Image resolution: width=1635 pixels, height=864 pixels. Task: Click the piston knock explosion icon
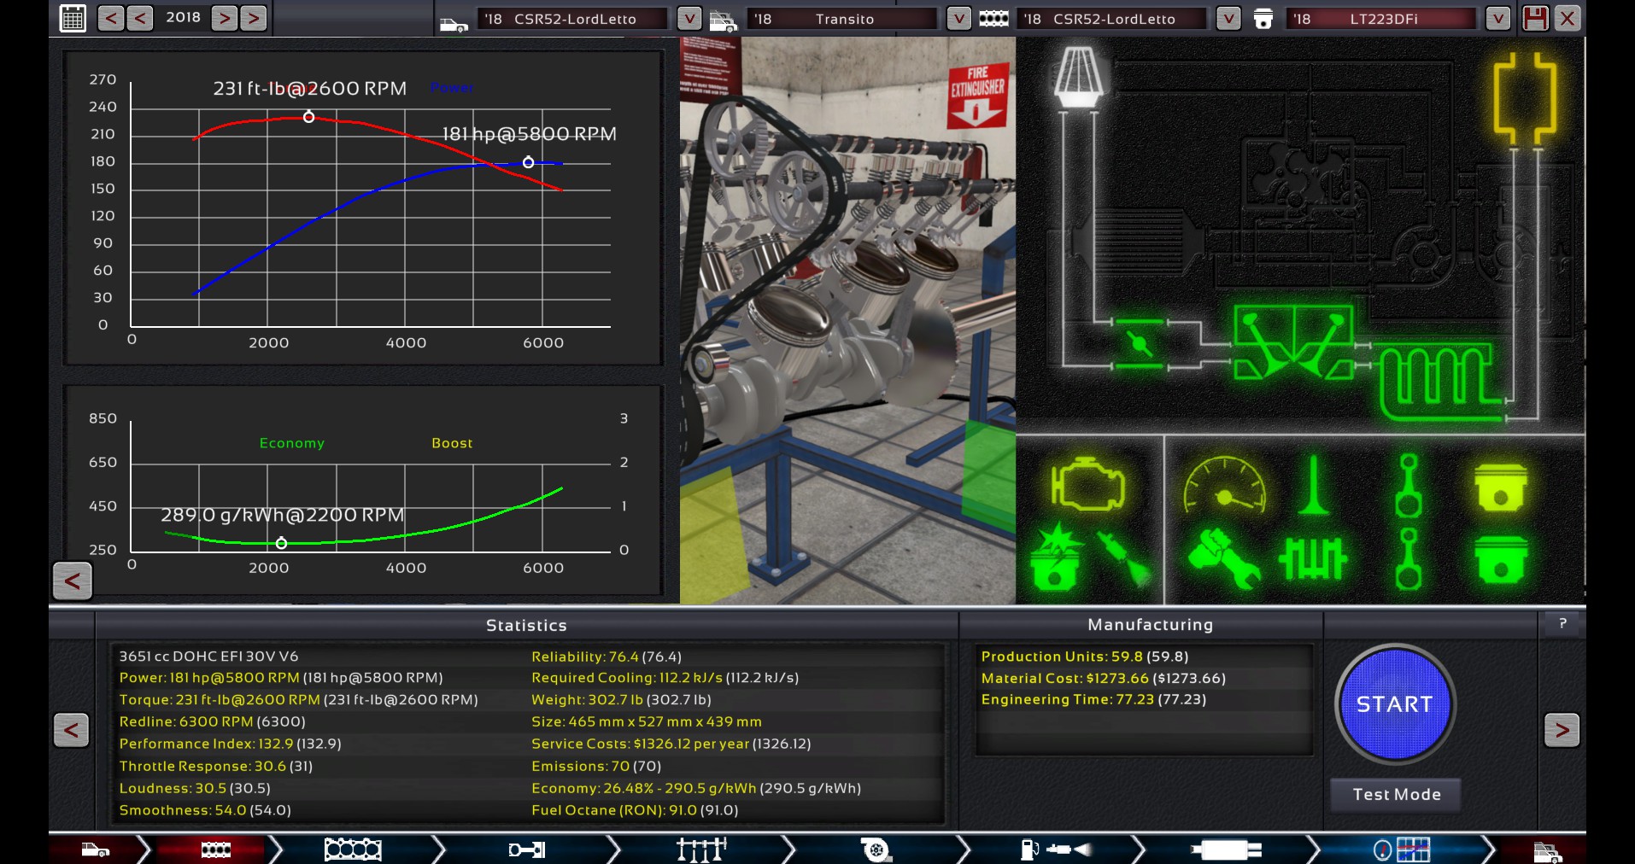pos(1056,558)
